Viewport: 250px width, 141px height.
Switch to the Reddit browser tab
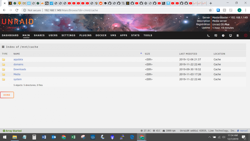(x=101, y=3)
